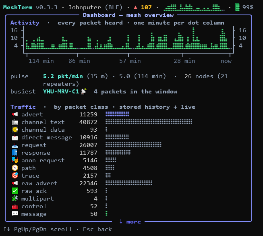The height and width of the screenshot is (236, 263).
Task: Click the header mini activity sparkline
Action: coord(194,7)
